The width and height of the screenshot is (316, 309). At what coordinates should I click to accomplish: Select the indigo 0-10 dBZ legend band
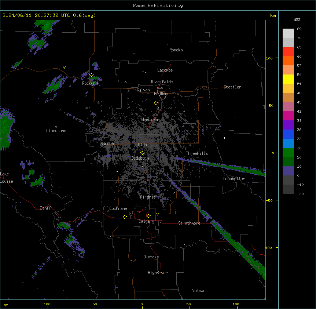point(288,171)
